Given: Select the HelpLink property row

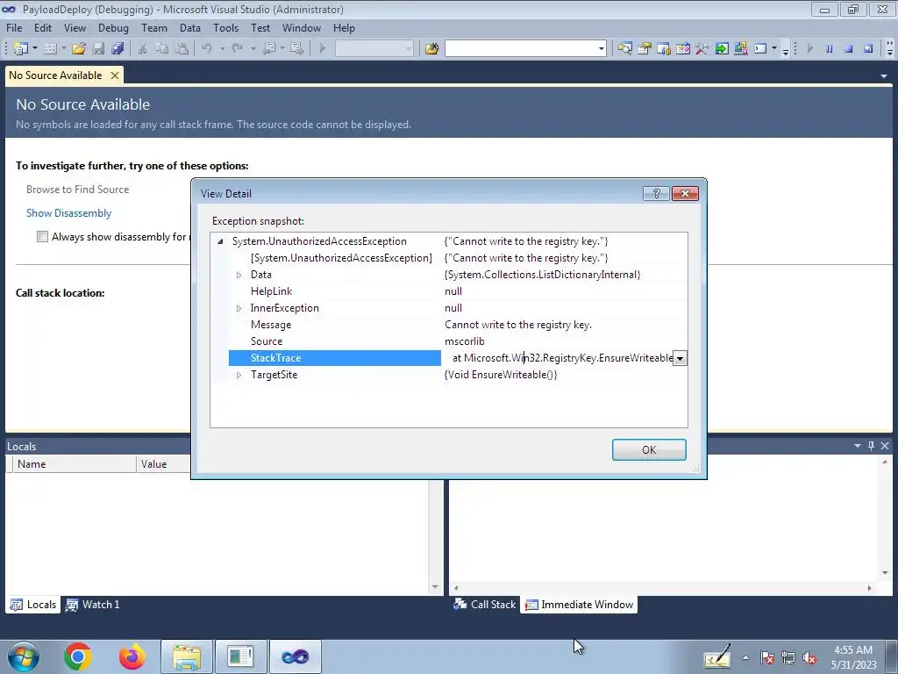Looking at the screenshot, I should 449,291.
